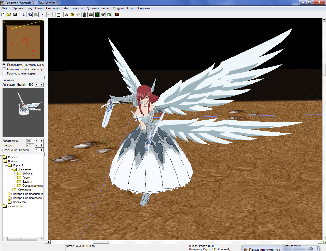The image size is (326, 251).
Task: Click the Test Map checkmark icon
Action: point(117,15)
